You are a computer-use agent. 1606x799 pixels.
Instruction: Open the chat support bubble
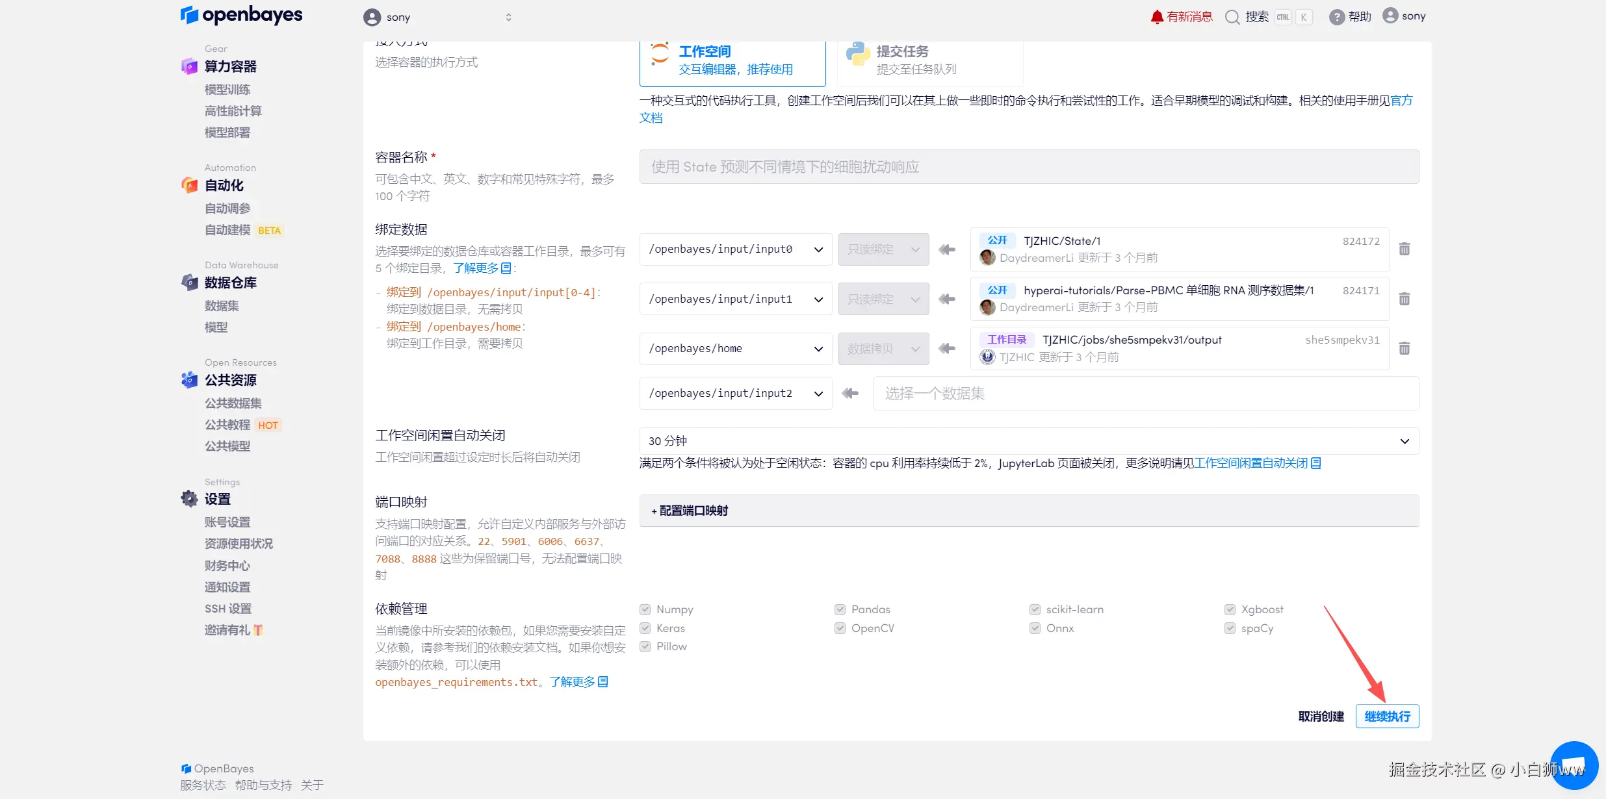point(1574,765)
